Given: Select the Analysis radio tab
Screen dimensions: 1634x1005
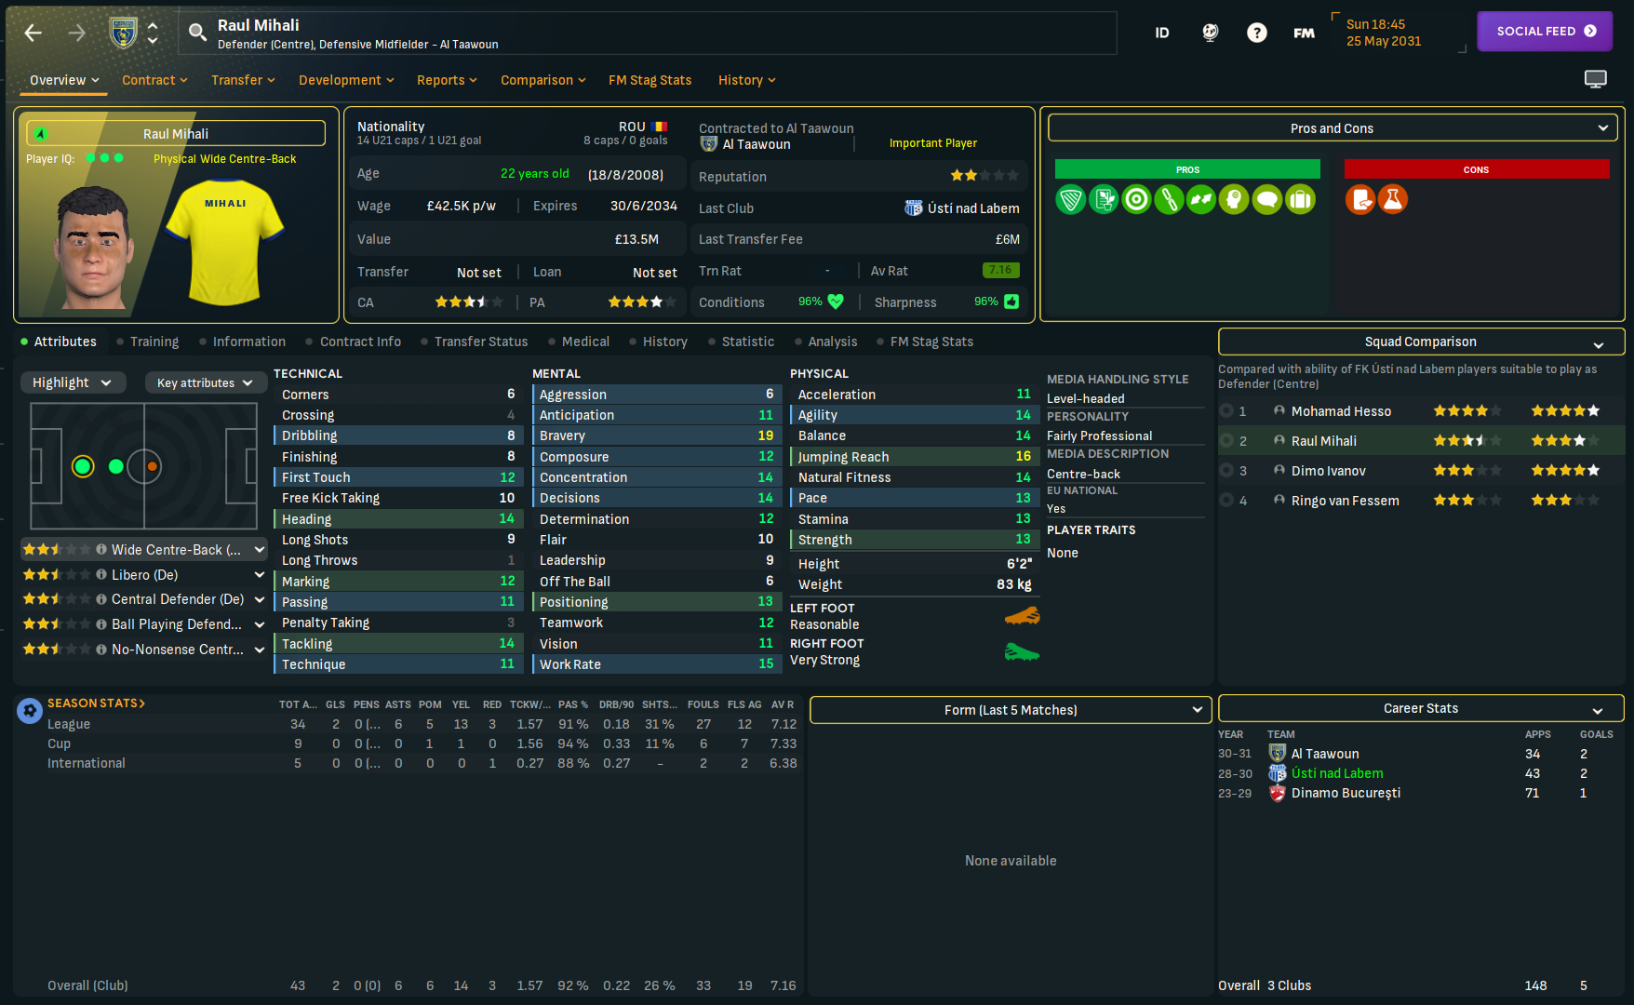Looking at the screenshot, I should [825, 342].
